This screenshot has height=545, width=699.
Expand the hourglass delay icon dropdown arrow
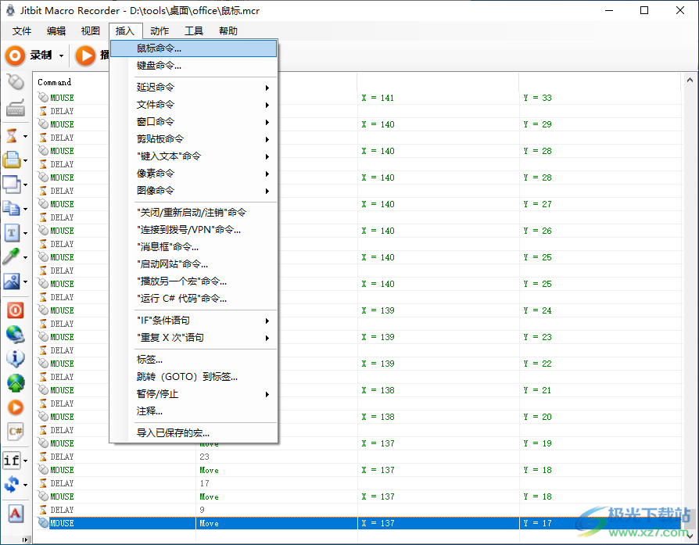pyautogui.click(x=25, y=136)
